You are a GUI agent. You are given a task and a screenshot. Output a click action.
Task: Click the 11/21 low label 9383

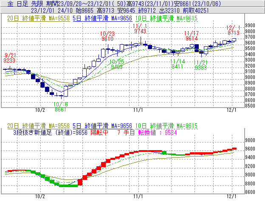[201, 67]
